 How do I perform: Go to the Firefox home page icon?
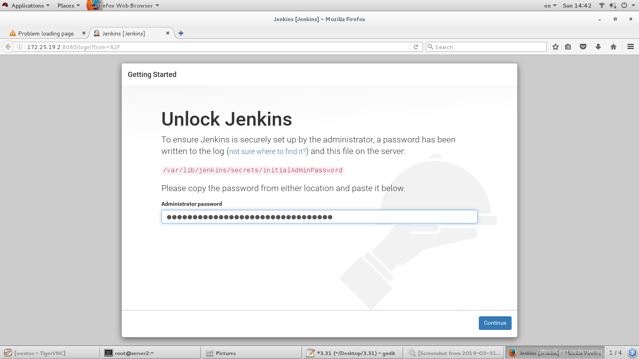tap(613, 47)
